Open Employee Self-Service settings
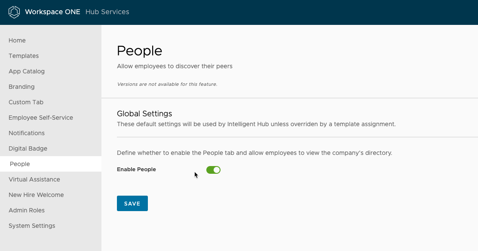This screenshot has width=478, height=251. (41, 118)
